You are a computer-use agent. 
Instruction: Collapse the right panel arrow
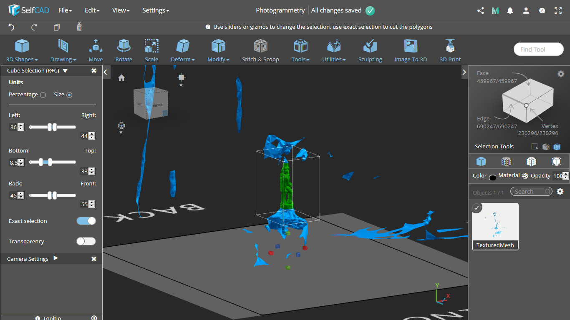[x=464, y=72]
